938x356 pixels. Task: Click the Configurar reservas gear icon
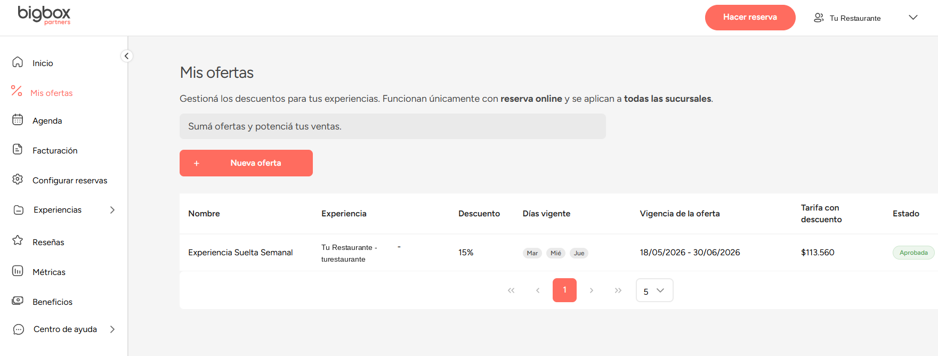coord(18,180)
